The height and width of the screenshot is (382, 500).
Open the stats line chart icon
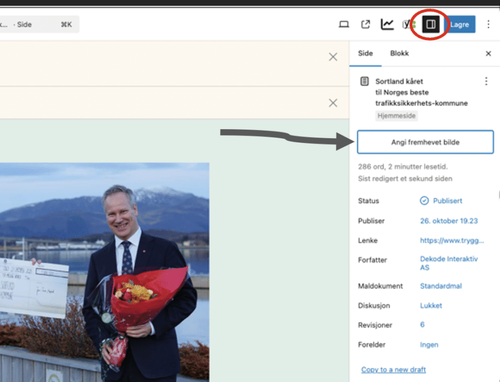387,25
